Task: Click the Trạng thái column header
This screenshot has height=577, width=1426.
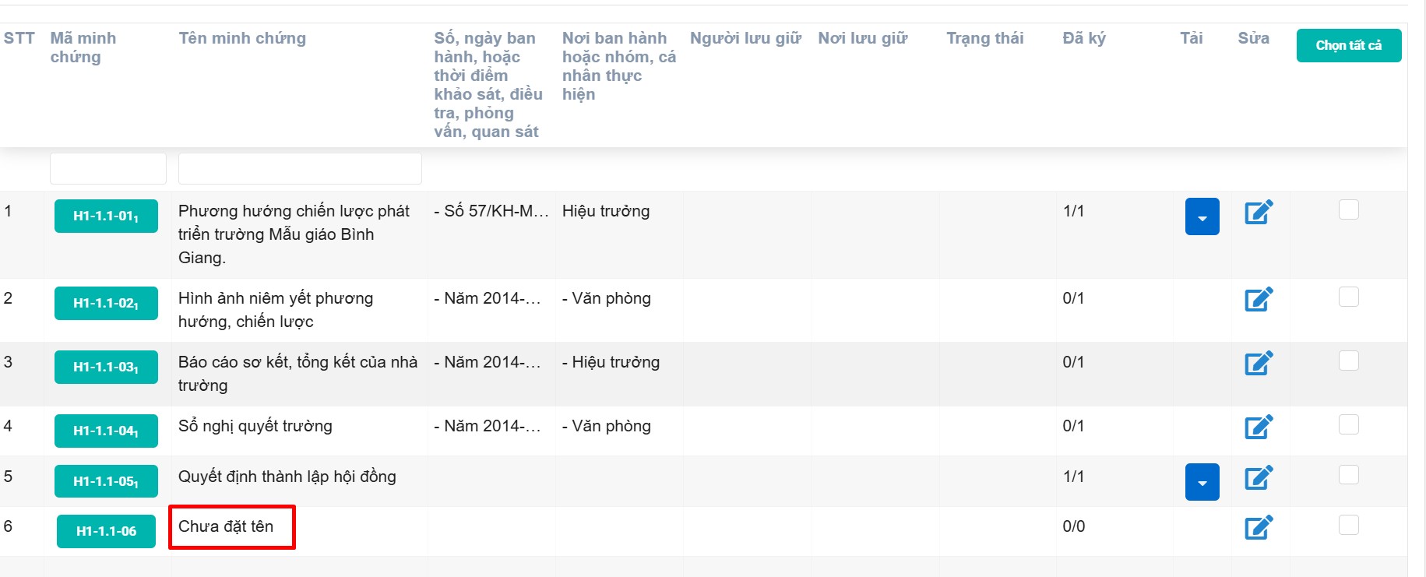Action: pos(984,38)
